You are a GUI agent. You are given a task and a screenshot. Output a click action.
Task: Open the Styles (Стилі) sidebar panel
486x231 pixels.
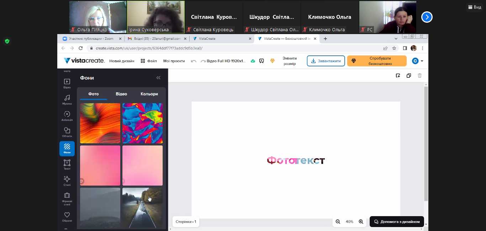(67, 181)
